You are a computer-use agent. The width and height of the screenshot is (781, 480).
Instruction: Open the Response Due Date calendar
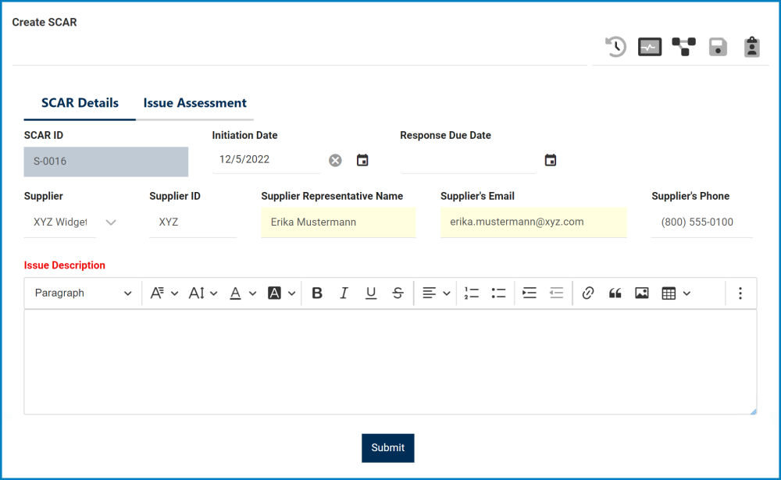[x=551, y=160]
